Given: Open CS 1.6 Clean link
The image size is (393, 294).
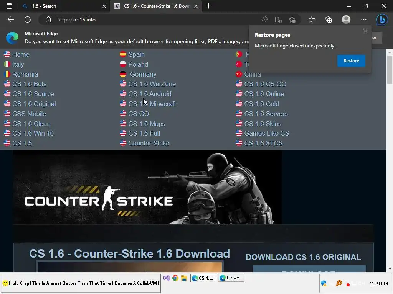Looking at the screenshot, I should [x=31, y=124].
